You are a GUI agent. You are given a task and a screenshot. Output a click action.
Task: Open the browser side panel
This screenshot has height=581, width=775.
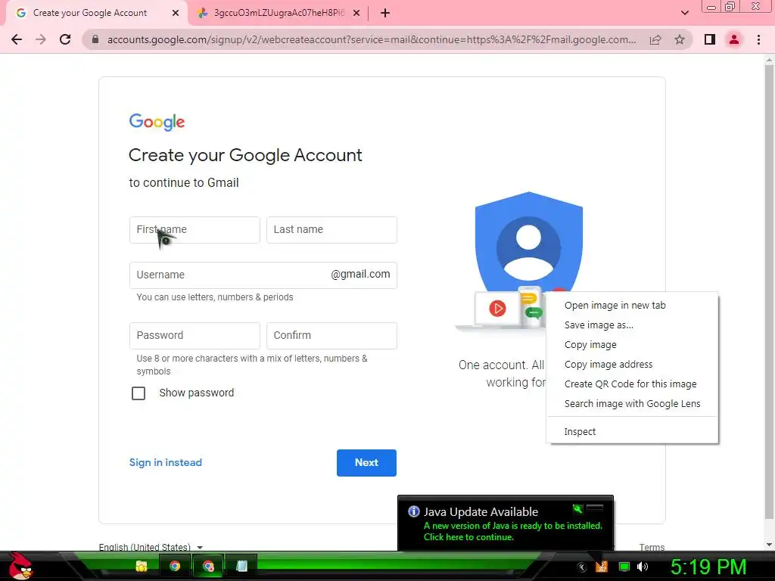(x=710, y=39)
